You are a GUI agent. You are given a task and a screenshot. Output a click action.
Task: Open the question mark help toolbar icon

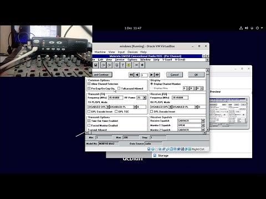click(122, 65)
